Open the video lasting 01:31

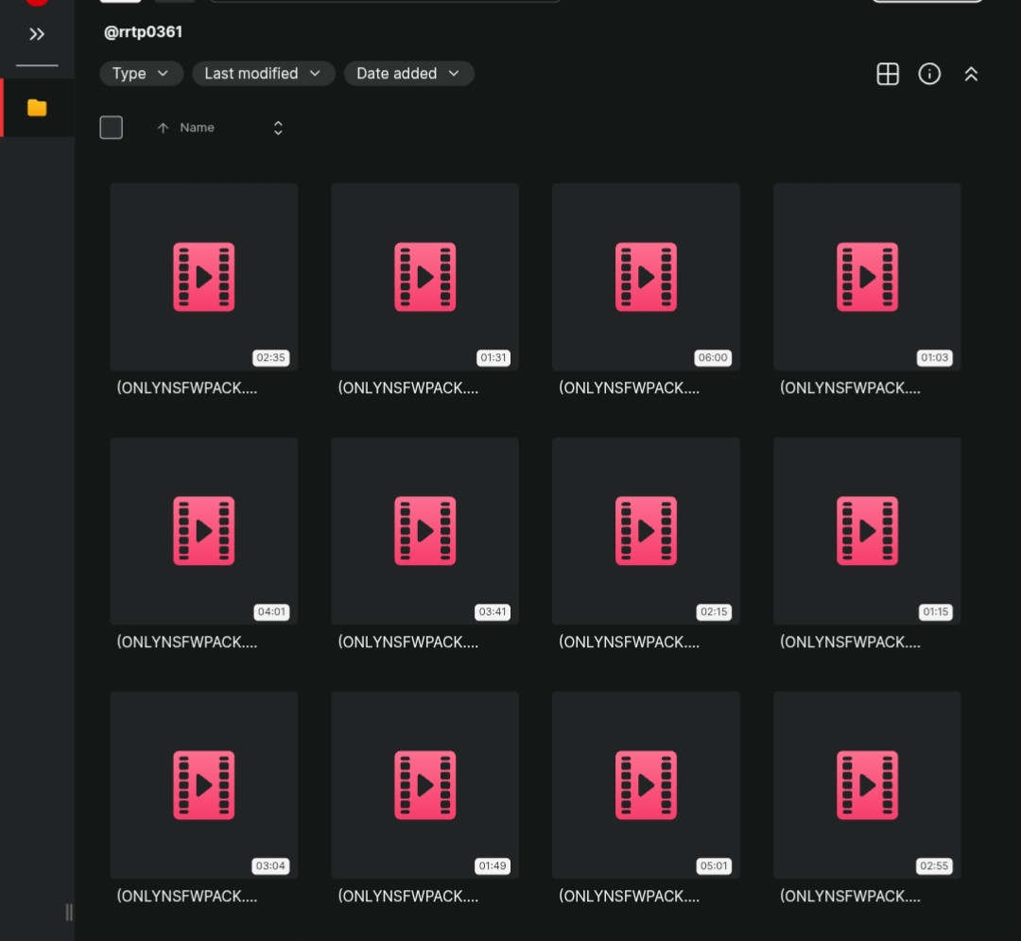(x=424, y=277)
